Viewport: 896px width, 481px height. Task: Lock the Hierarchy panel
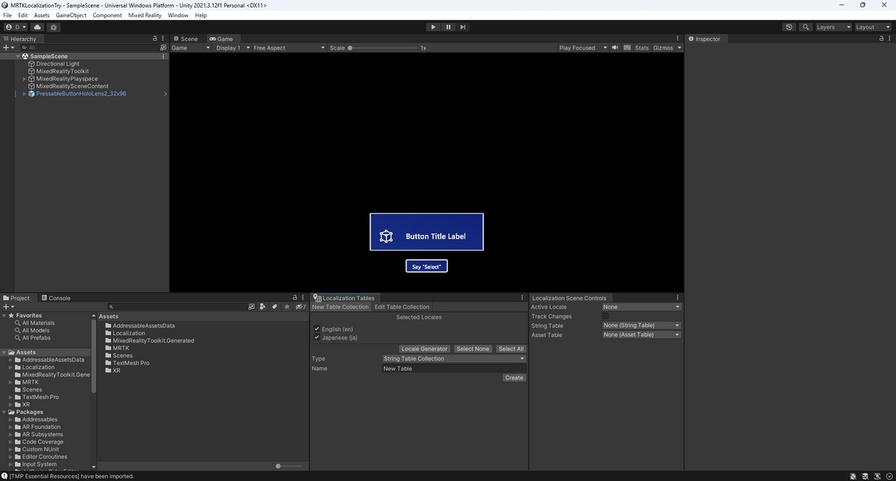point(155,39)
